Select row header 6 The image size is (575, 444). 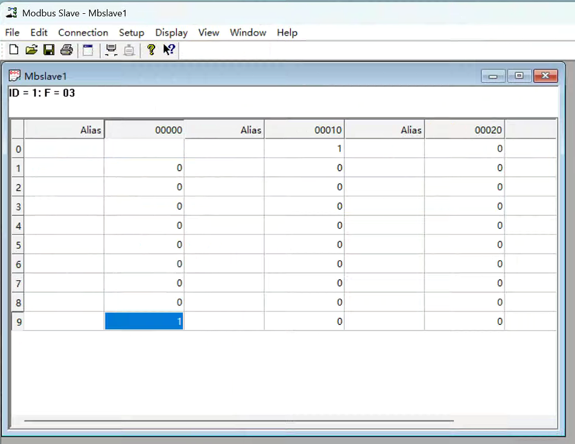pyautogui.click(x=18, y=264)
